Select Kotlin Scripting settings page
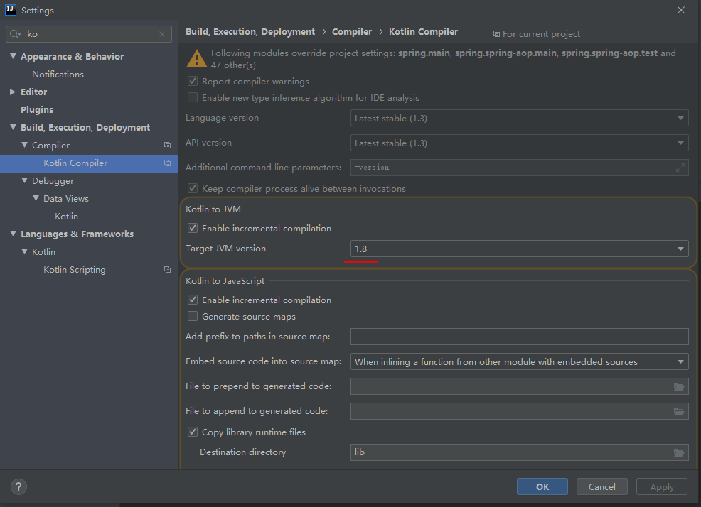 (x=74, y=270)
